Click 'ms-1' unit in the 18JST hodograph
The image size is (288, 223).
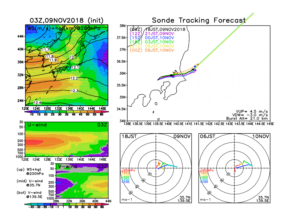tap(127, 200)
